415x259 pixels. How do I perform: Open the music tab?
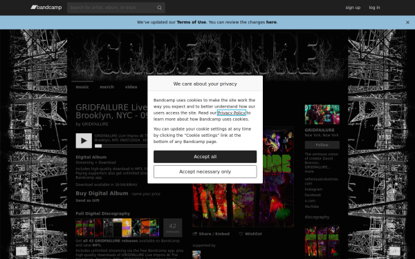pyautogui.click(x=82, y=87)
